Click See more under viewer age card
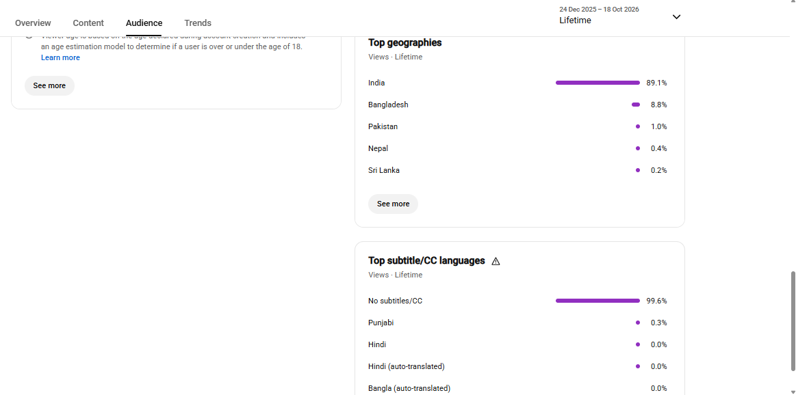The height and width of the screenshot is (395, 796). (x=49, y=85)
